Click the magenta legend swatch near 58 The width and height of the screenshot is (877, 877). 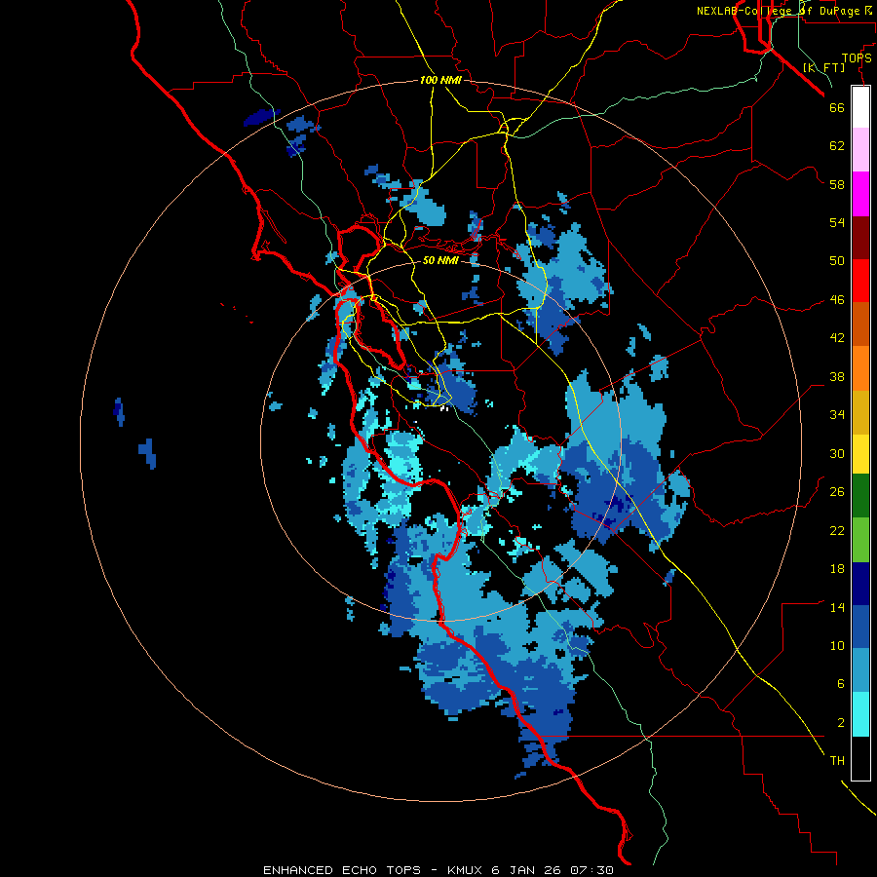(860, 194)
